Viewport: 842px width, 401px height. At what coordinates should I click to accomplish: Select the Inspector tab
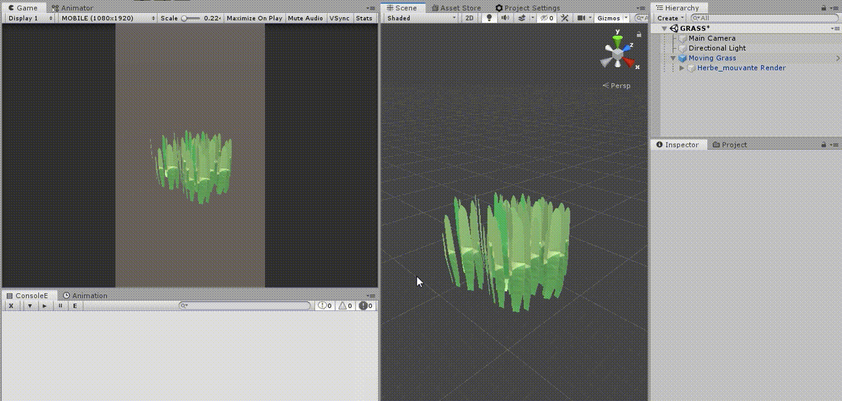click(678, 144)
